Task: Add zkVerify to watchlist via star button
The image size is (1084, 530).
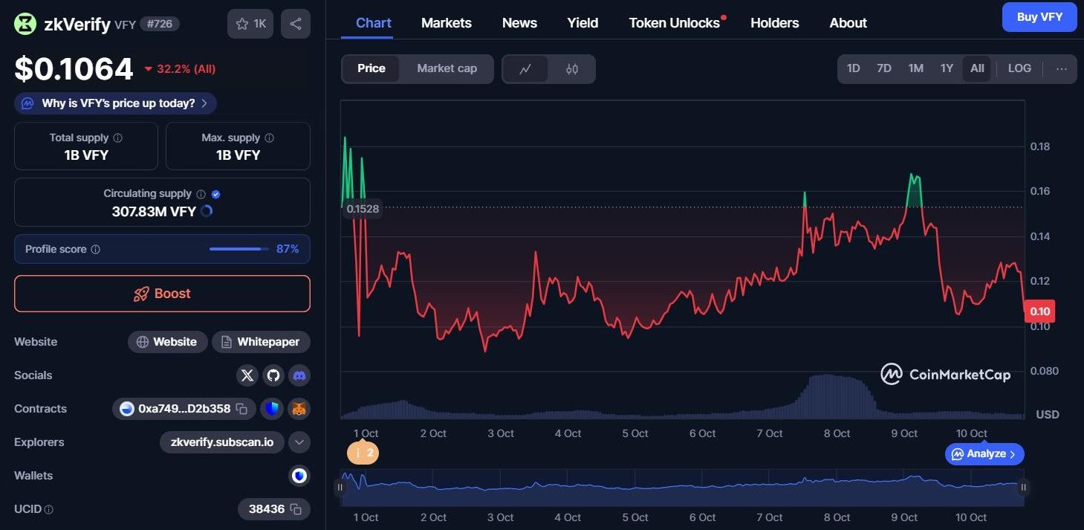Action: click(250, 24)
